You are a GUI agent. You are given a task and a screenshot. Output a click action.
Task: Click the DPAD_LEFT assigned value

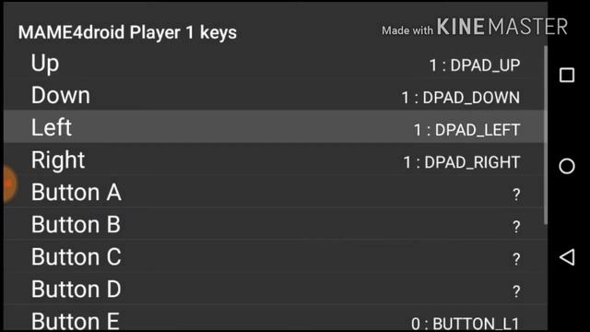point(466,130)
